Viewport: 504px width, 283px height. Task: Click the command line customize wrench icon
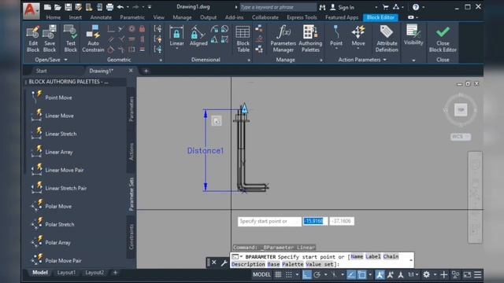click(x=224, y=263)
